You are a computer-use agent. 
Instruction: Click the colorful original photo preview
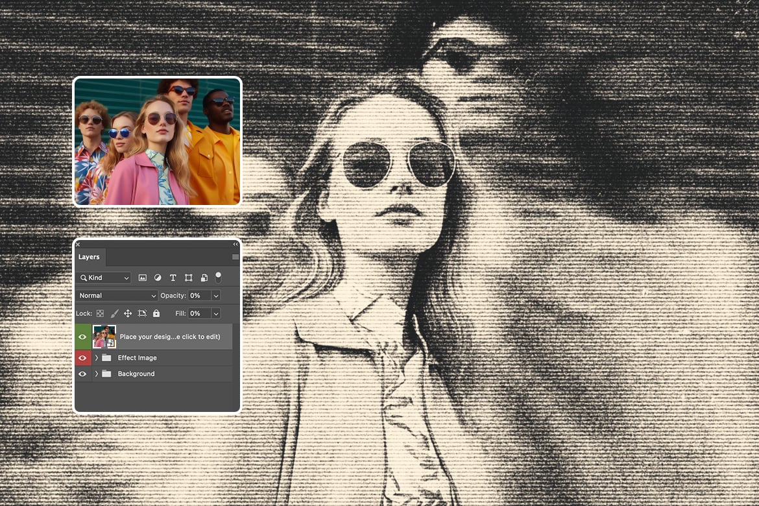[158, 141]
